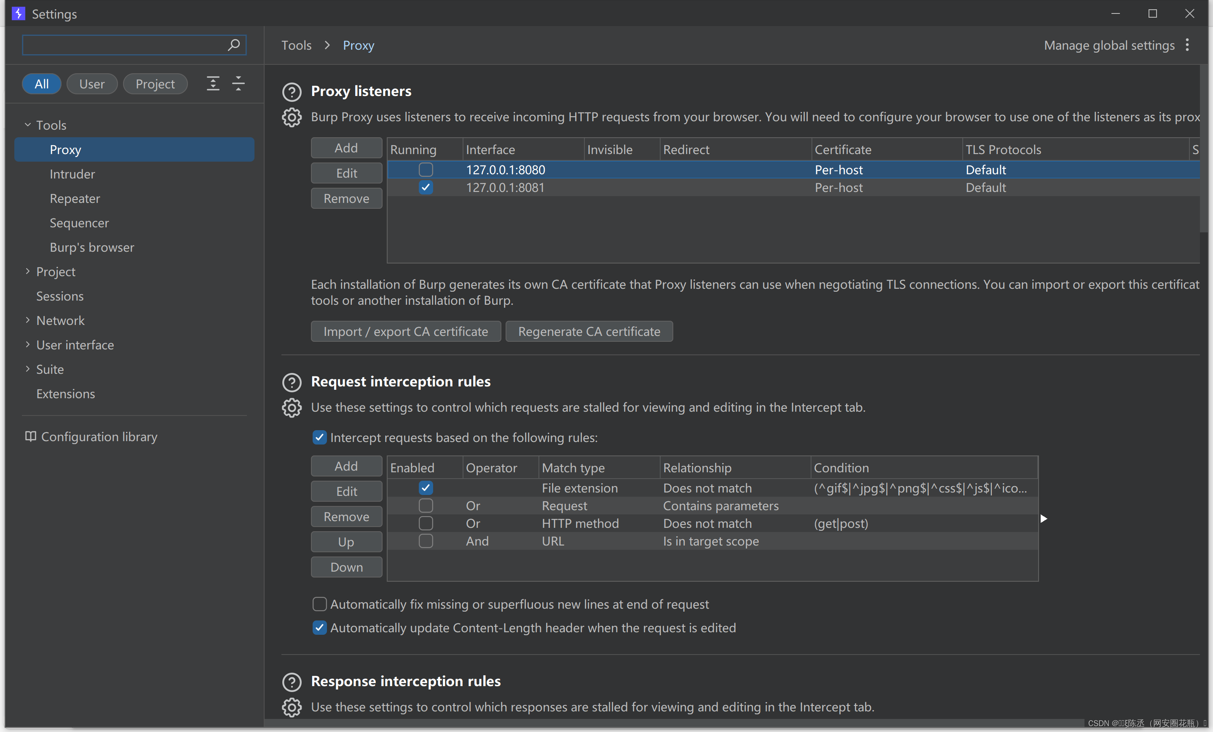
Task: Click the Burp Suite lightning logo icon
Action: click(x=18, y=13)
